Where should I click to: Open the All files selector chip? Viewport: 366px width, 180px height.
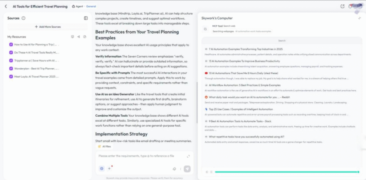tap(105, 146)
